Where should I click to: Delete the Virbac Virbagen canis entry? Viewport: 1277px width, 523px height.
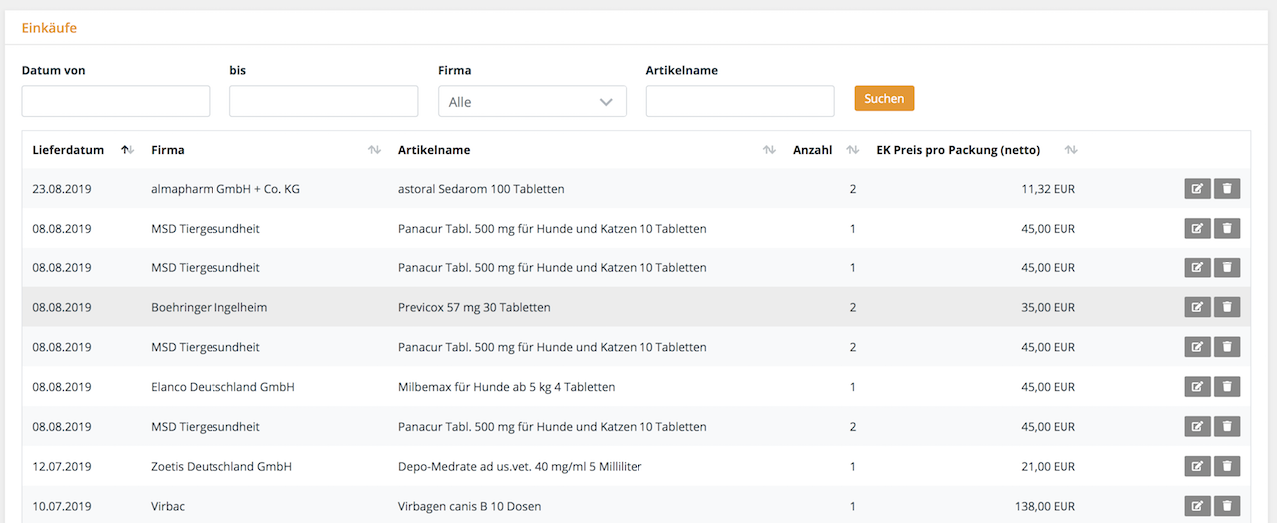(1227, 506)
